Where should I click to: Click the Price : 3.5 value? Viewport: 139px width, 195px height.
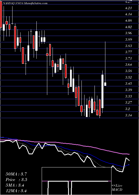pos(16,180)
